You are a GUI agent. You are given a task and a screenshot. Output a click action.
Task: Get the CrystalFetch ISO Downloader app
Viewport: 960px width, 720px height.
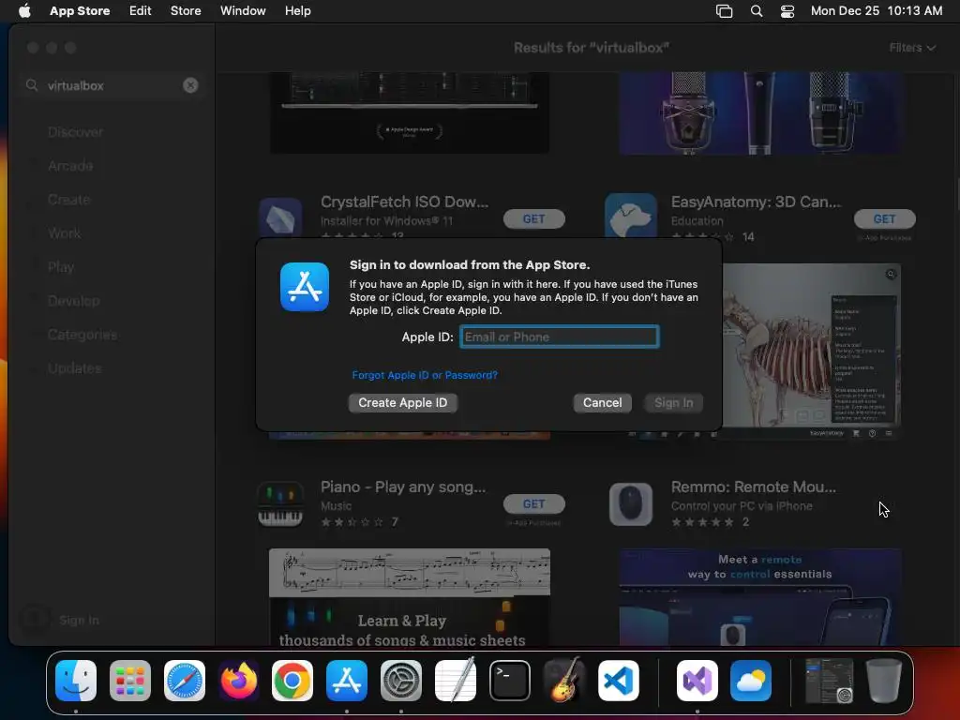(x=533, y=218)
